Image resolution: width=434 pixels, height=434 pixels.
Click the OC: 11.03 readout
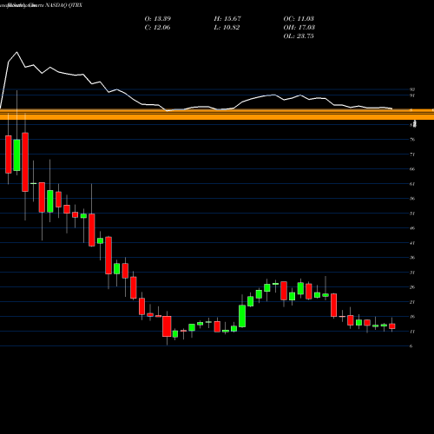299,19
